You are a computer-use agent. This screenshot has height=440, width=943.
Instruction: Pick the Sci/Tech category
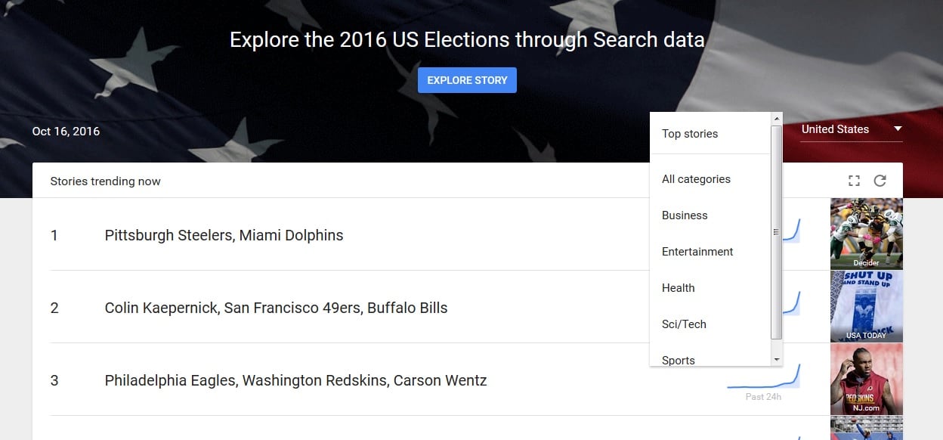[684, 324]
